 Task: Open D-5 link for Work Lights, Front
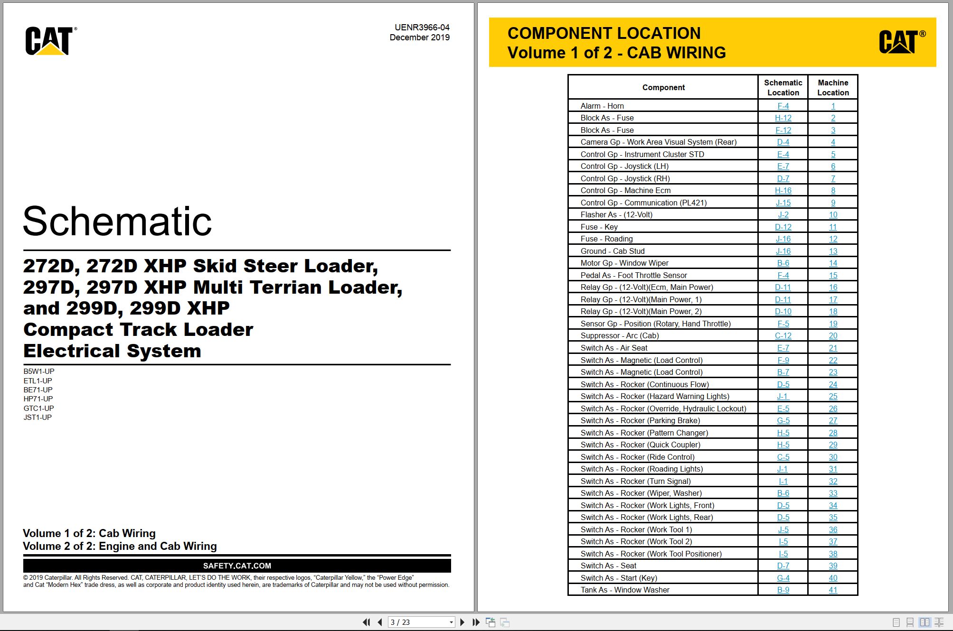click(783, 505)
